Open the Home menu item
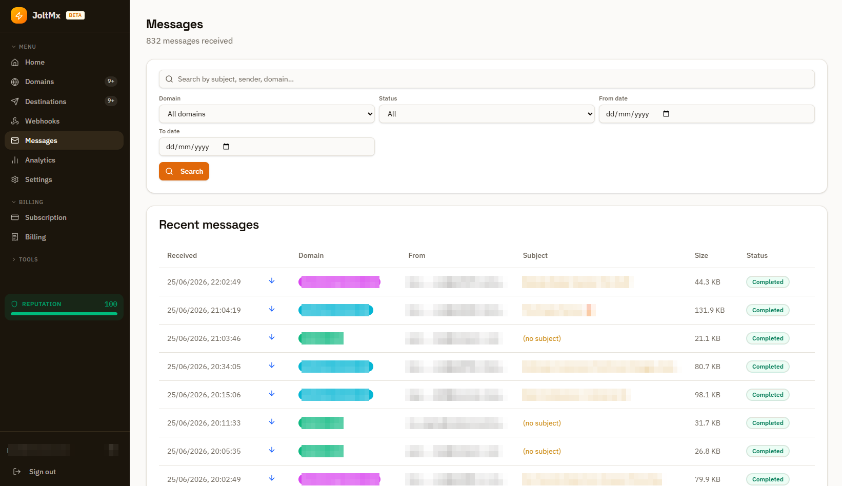This screenshot has width=842, height=486. click(64, 62)
